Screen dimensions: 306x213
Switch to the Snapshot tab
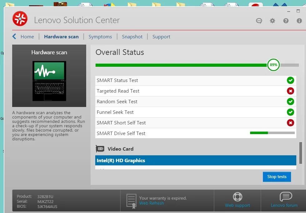[x=132, y=36]
